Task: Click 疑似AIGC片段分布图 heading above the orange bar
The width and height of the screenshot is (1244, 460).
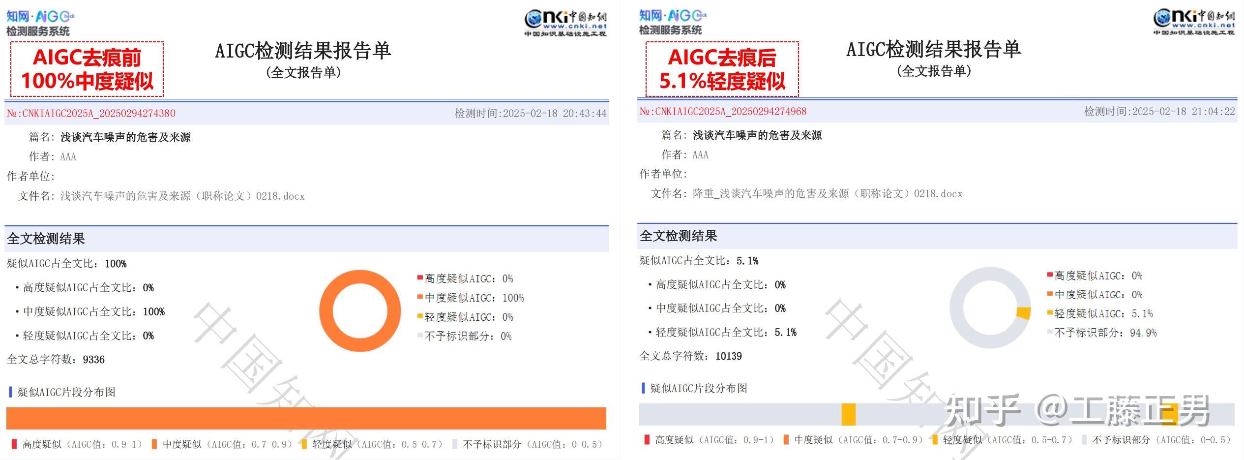Action: click(x=66, y=392)
